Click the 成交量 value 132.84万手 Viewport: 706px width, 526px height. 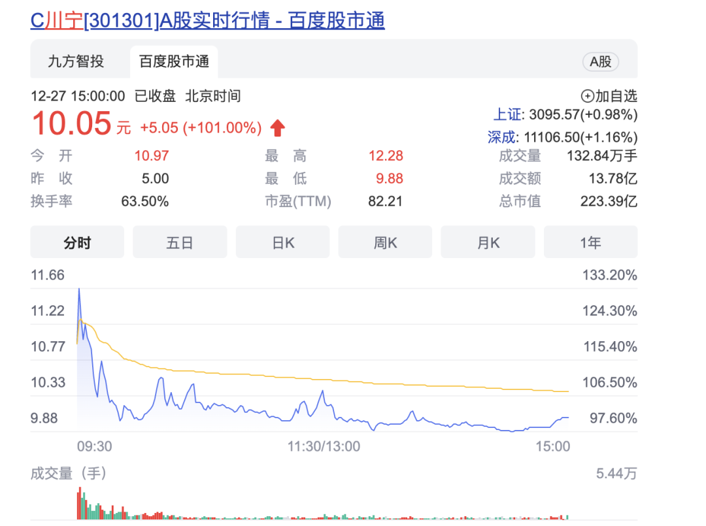(x=602, y=156)
